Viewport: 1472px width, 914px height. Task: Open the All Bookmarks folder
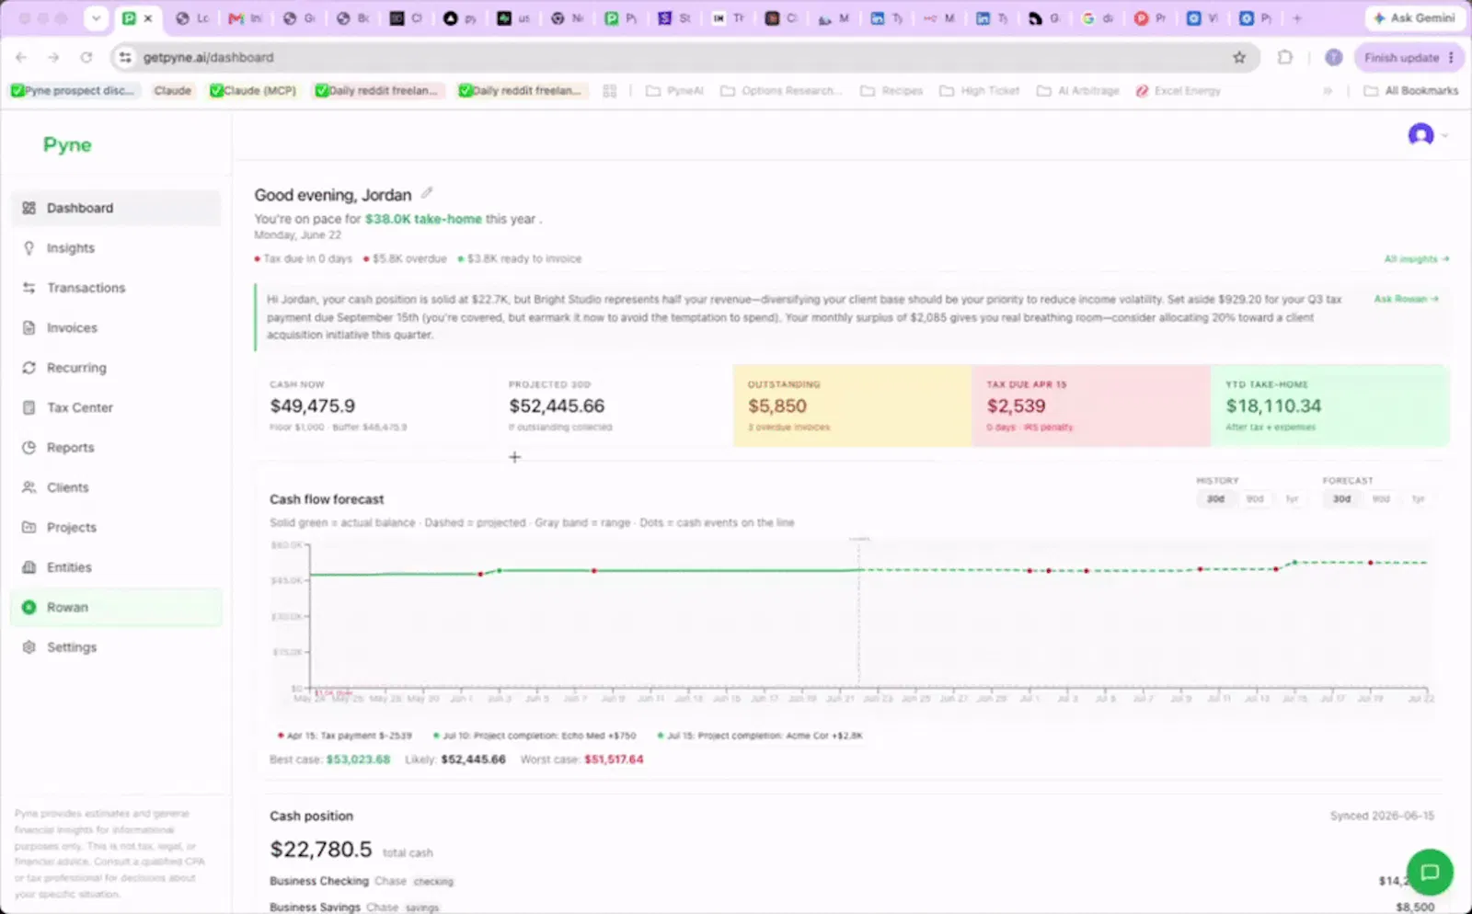coord(1410,91)
